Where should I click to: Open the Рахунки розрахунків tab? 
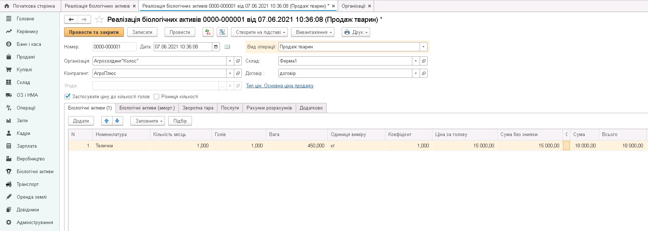point(269,108)
